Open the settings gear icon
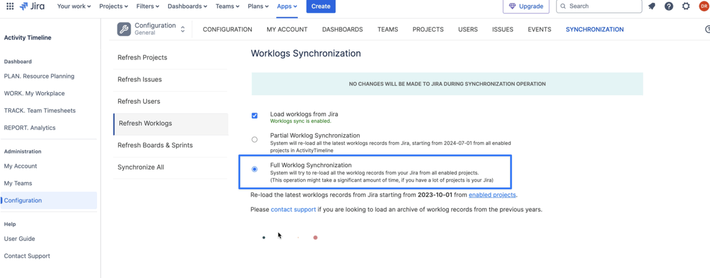The image size is (710, 278). [x=686, y=6]
